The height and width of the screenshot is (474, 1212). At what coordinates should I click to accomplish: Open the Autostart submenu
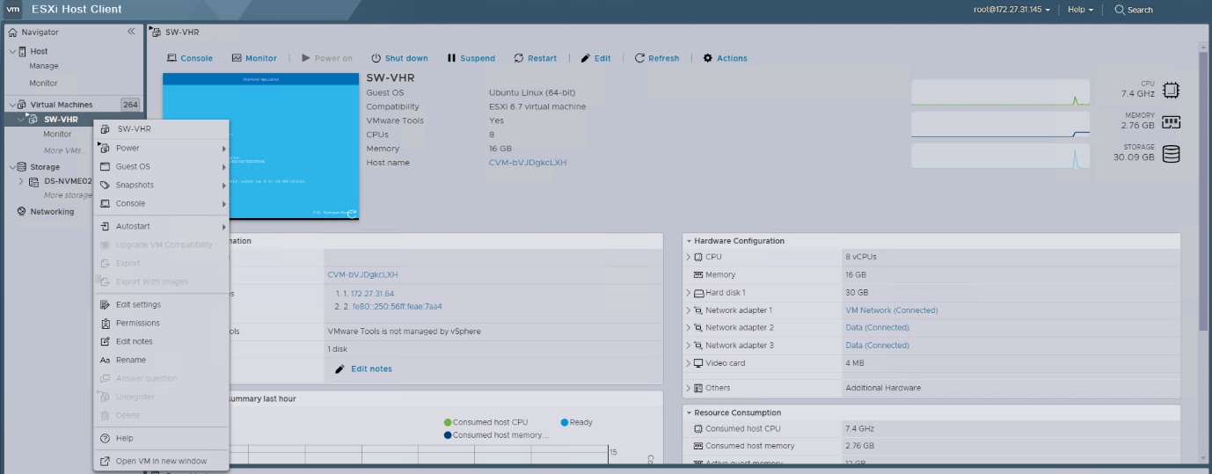pos(162,227)
